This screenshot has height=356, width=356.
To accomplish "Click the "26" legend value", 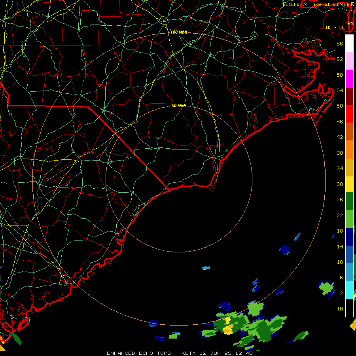I will tap(340, 200).
